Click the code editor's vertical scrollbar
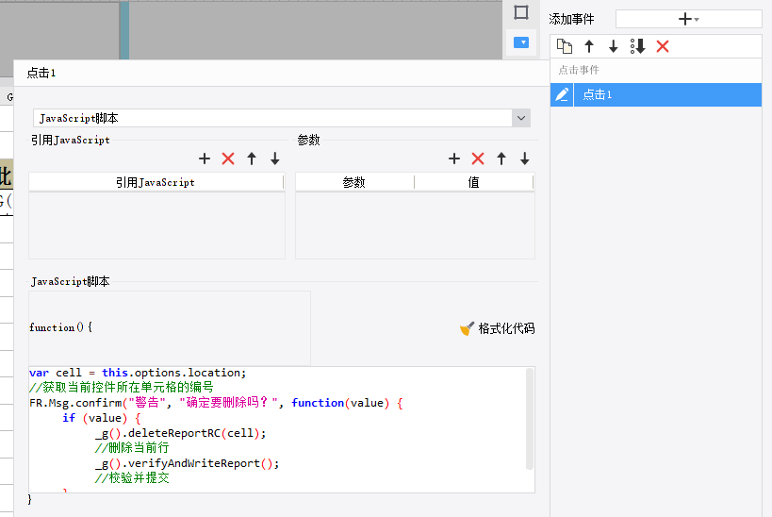The image size is (772, 517). click(530, 419)
